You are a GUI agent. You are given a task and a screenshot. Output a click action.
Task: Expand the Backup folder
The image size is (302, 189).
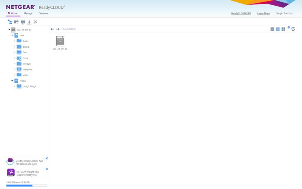click(x=15, y=46)
